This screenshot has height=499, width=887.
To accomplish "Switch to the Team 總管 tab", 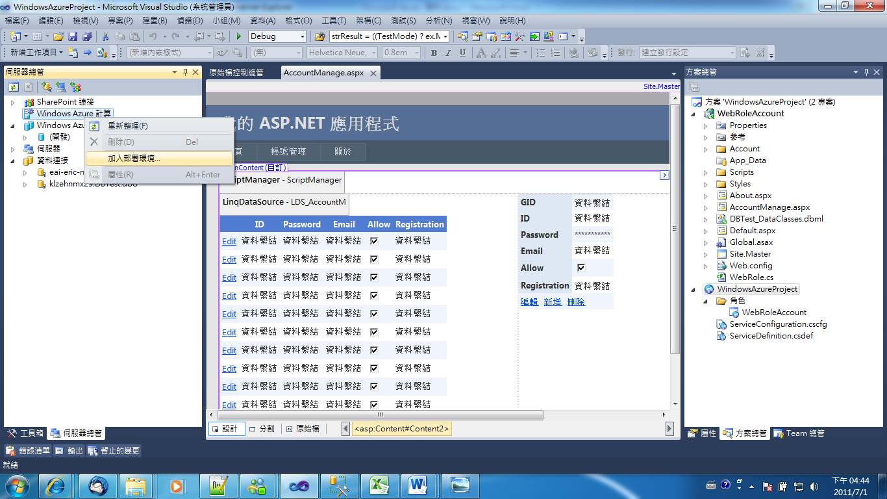I will (799, 433).
